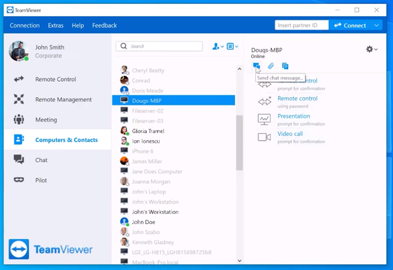
Task: Click the iPhone 6 monitor icon
Action: click(x=124, y=150)
